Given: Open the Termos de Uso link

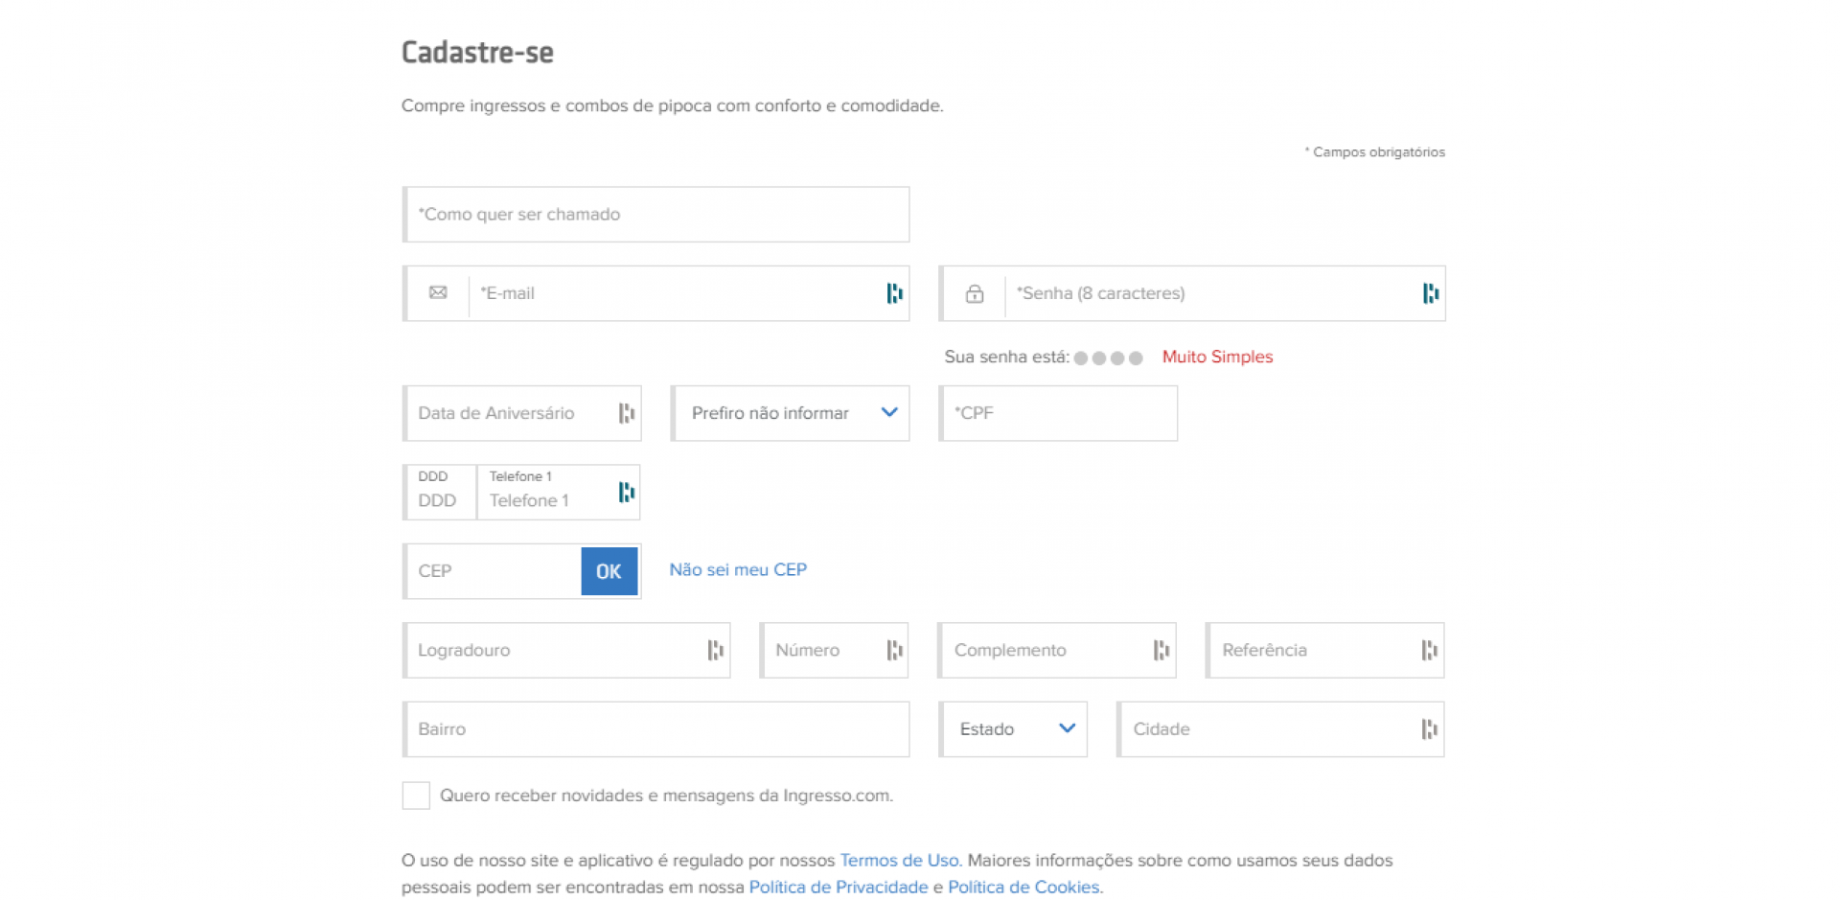Looking at the screenshot, I should tap(899, 861).
